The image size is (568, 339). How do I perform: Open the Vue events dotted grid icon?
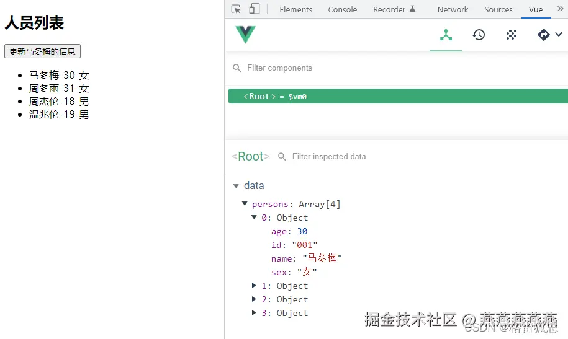tap(512, 35)
